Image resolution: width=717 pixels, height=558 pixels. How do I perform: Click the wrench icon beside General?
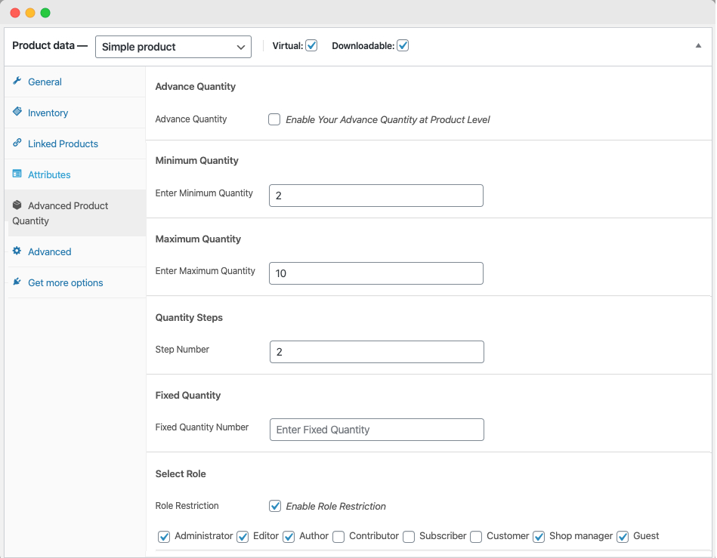pos(17,82)
